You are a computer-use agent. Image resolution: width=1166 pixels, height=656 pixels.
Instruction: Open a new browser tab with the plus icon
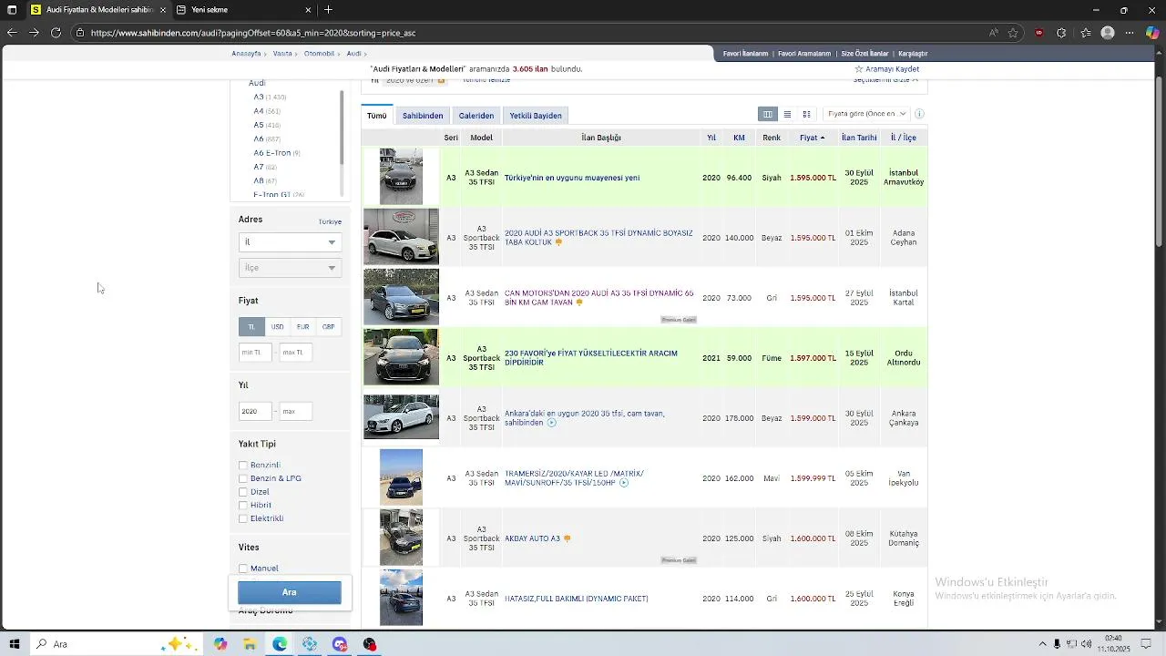point(328,10)
